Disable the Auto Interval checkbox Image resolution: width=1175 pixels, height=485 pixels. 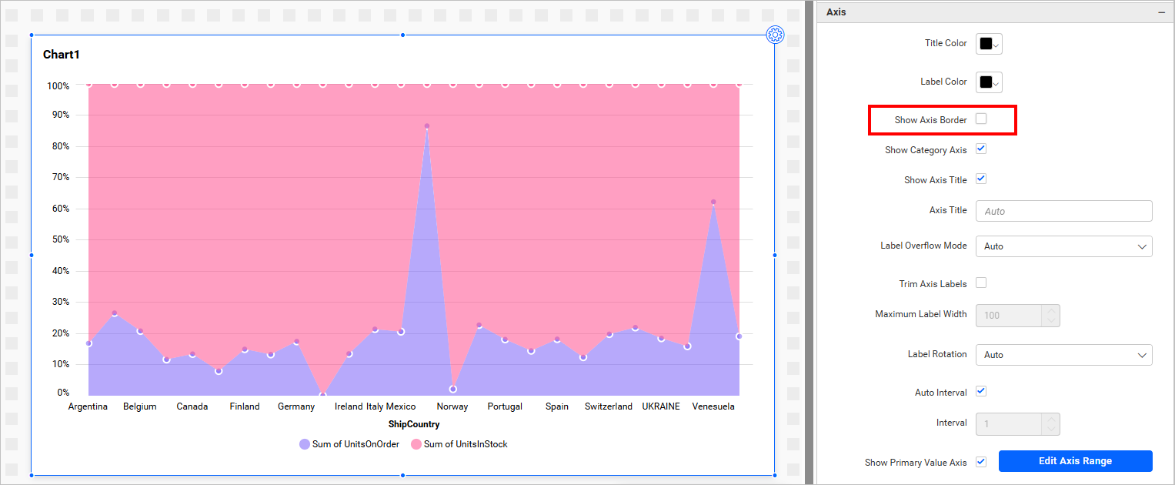tap(981, 391)
